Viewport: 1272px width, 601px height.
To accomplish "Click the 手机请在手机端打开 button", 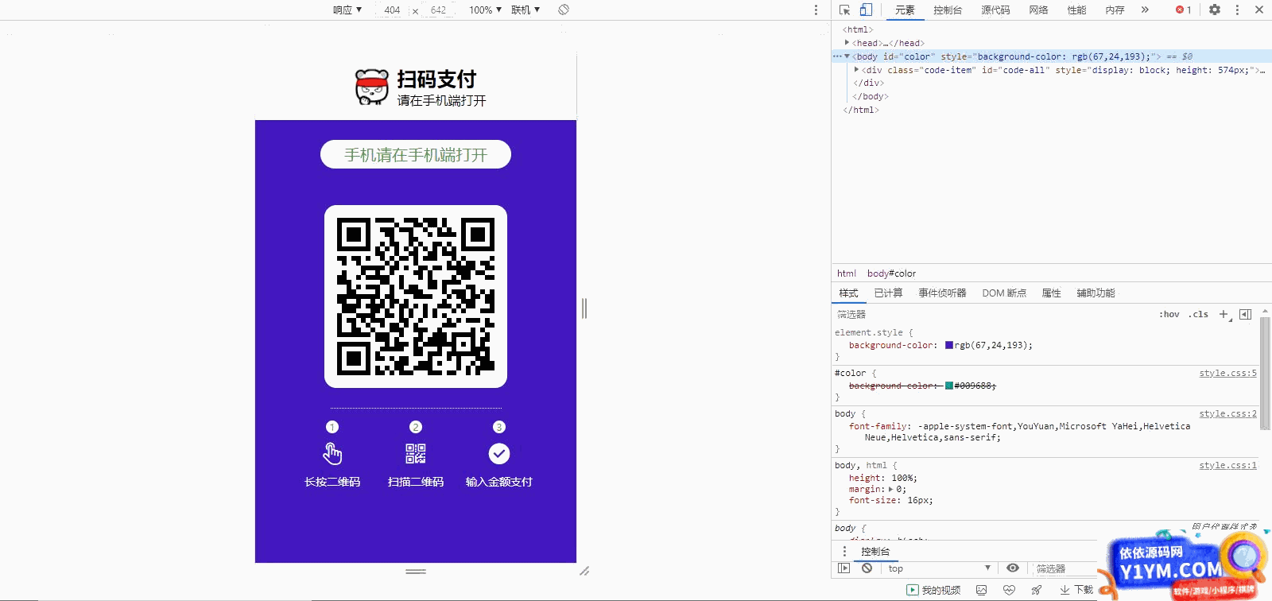I will click(416, 154).
